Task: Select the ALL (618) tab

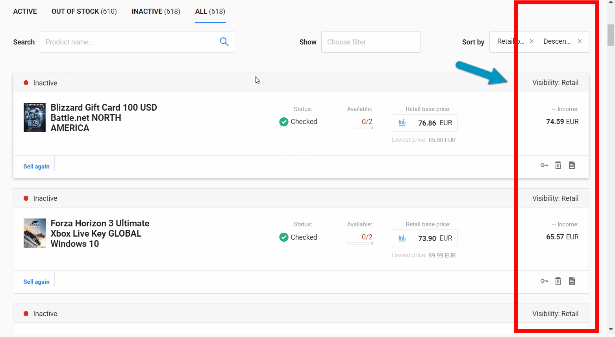Action: [x=210, y=11]
